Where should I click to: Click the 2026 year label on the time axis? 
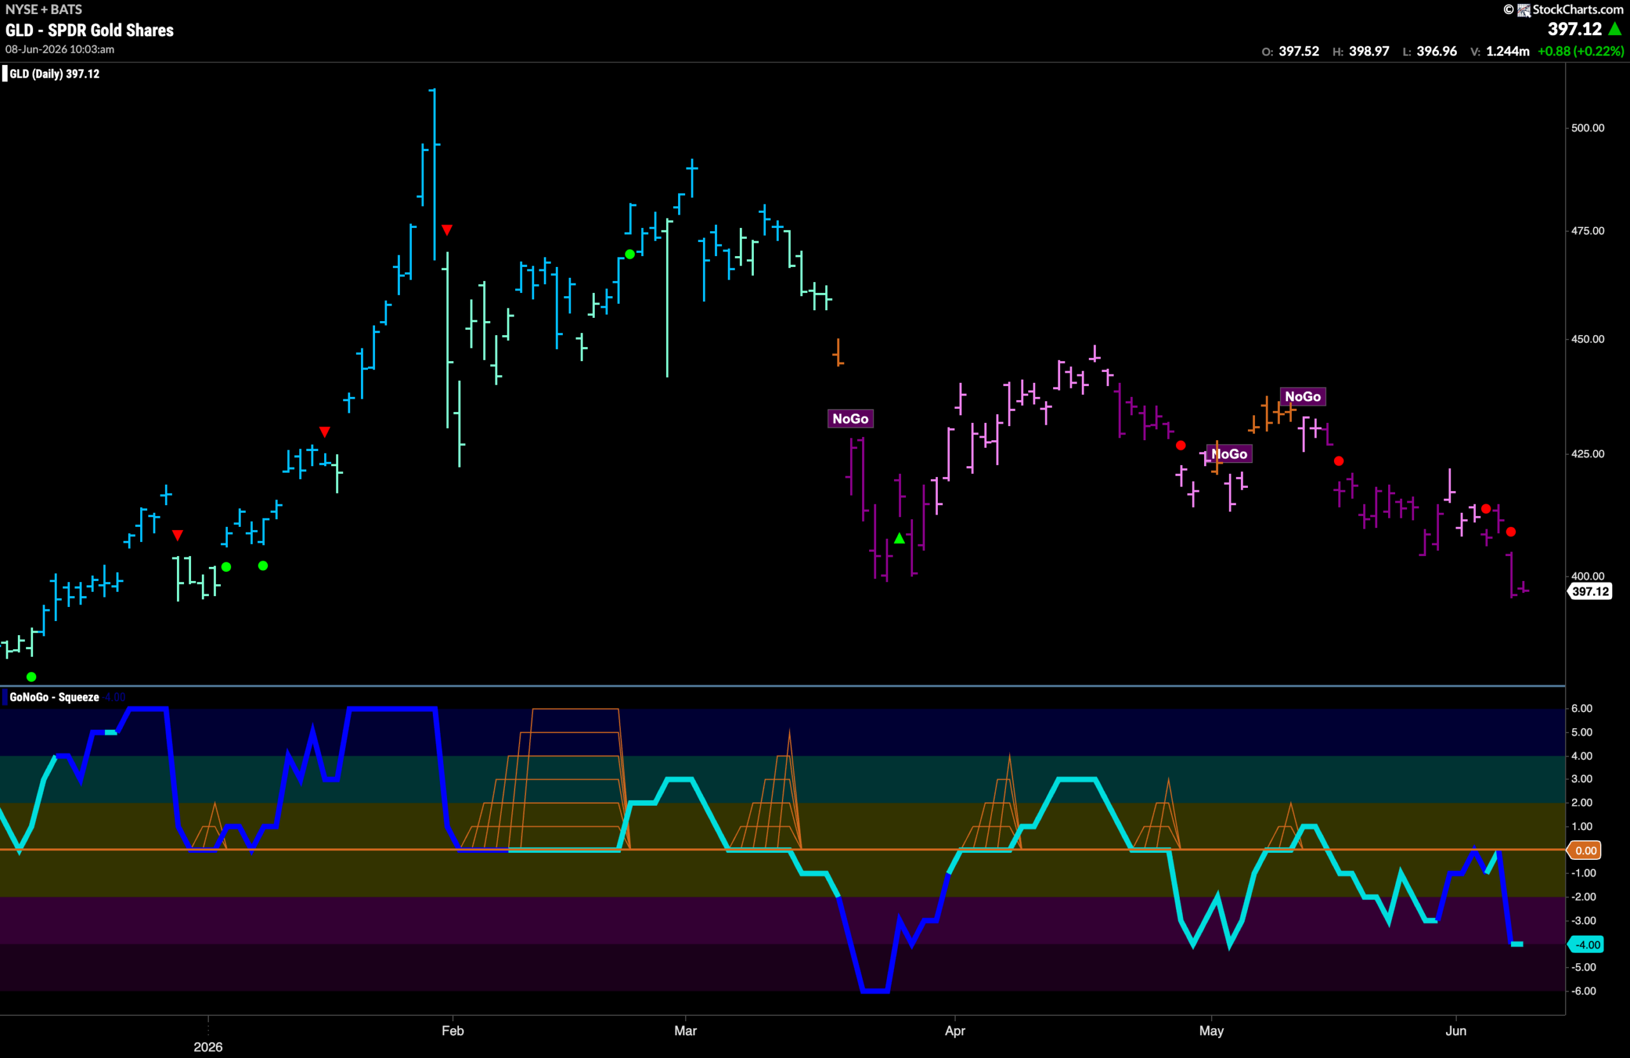(x=208, y=1047)
